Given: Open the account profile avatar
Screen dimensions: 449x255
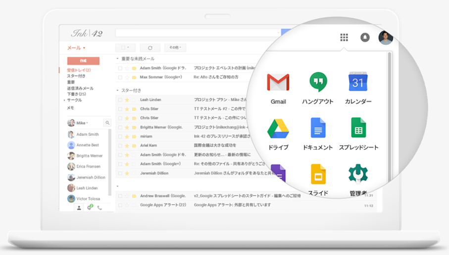Looking at the screenshot, I should click(386, 38).
